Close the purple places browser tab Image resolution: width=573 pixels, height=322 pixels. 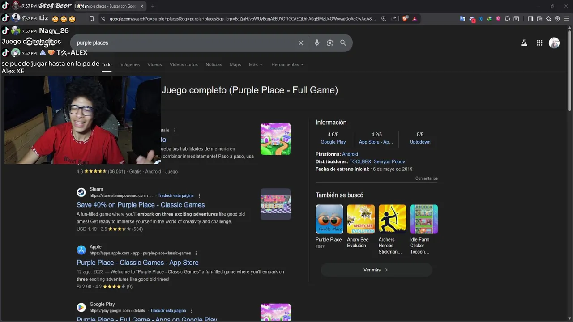pyautogui.click(x=142, y=6)
